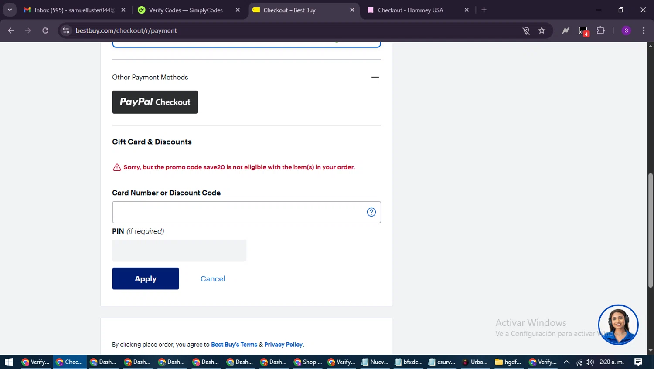Close the Gmail Inbox tab
The width and height of the screenshot is (654, 369).
pos(123,10)
